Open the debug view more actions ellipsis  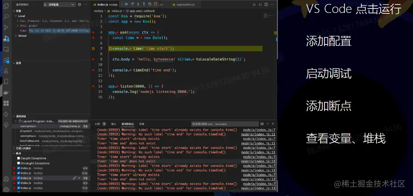(x=85, y=4)
